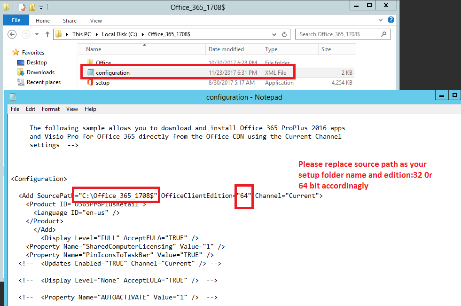This screenshot has height=306, width=461.
Task: Open the Format menu in Notepad
Action: point(51,109)
